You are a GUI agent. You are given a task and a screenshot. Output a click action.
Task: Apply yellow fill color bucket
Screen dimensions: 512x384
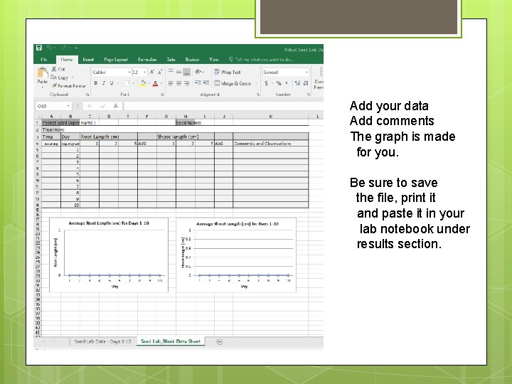pyautogui.click(x=143, y=84)
